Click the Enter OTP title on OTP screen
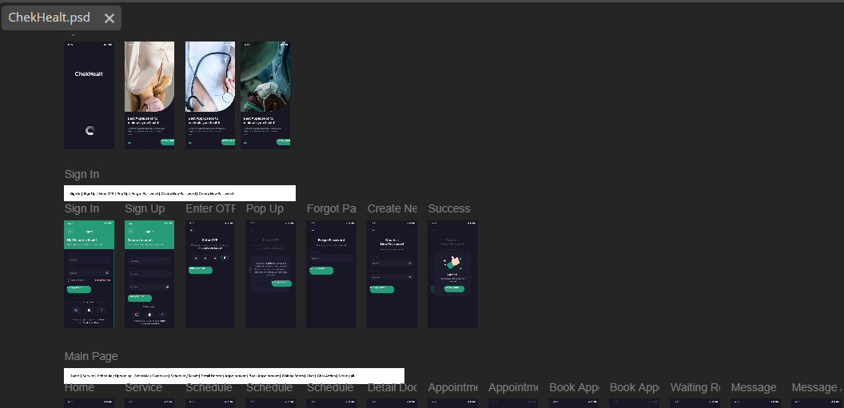This screenshot has height=408, width=844. [x=210, y=240]
